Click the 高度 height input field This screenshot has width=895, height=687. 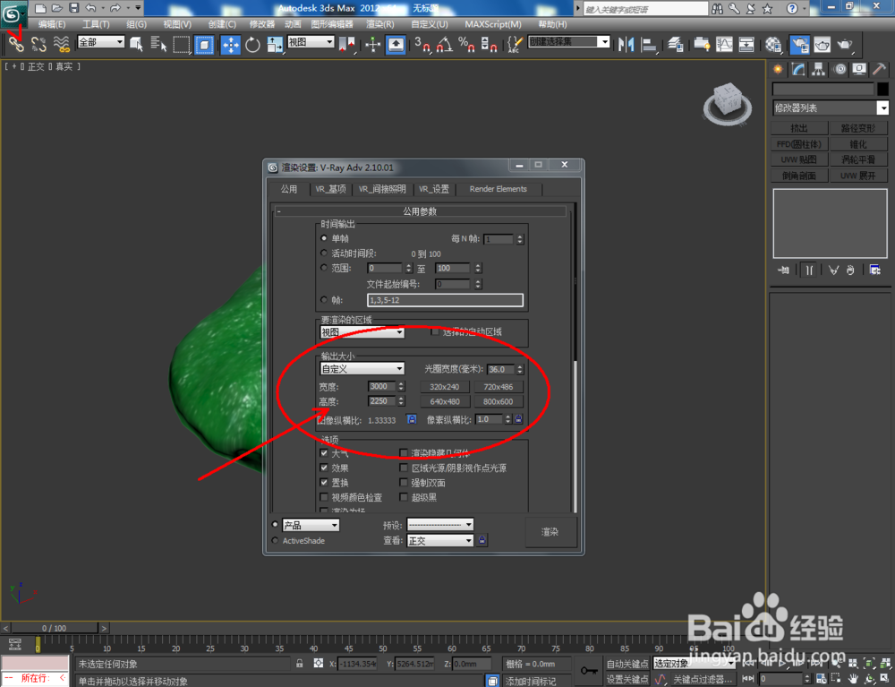pyautogui.click(x=382, y=401)
